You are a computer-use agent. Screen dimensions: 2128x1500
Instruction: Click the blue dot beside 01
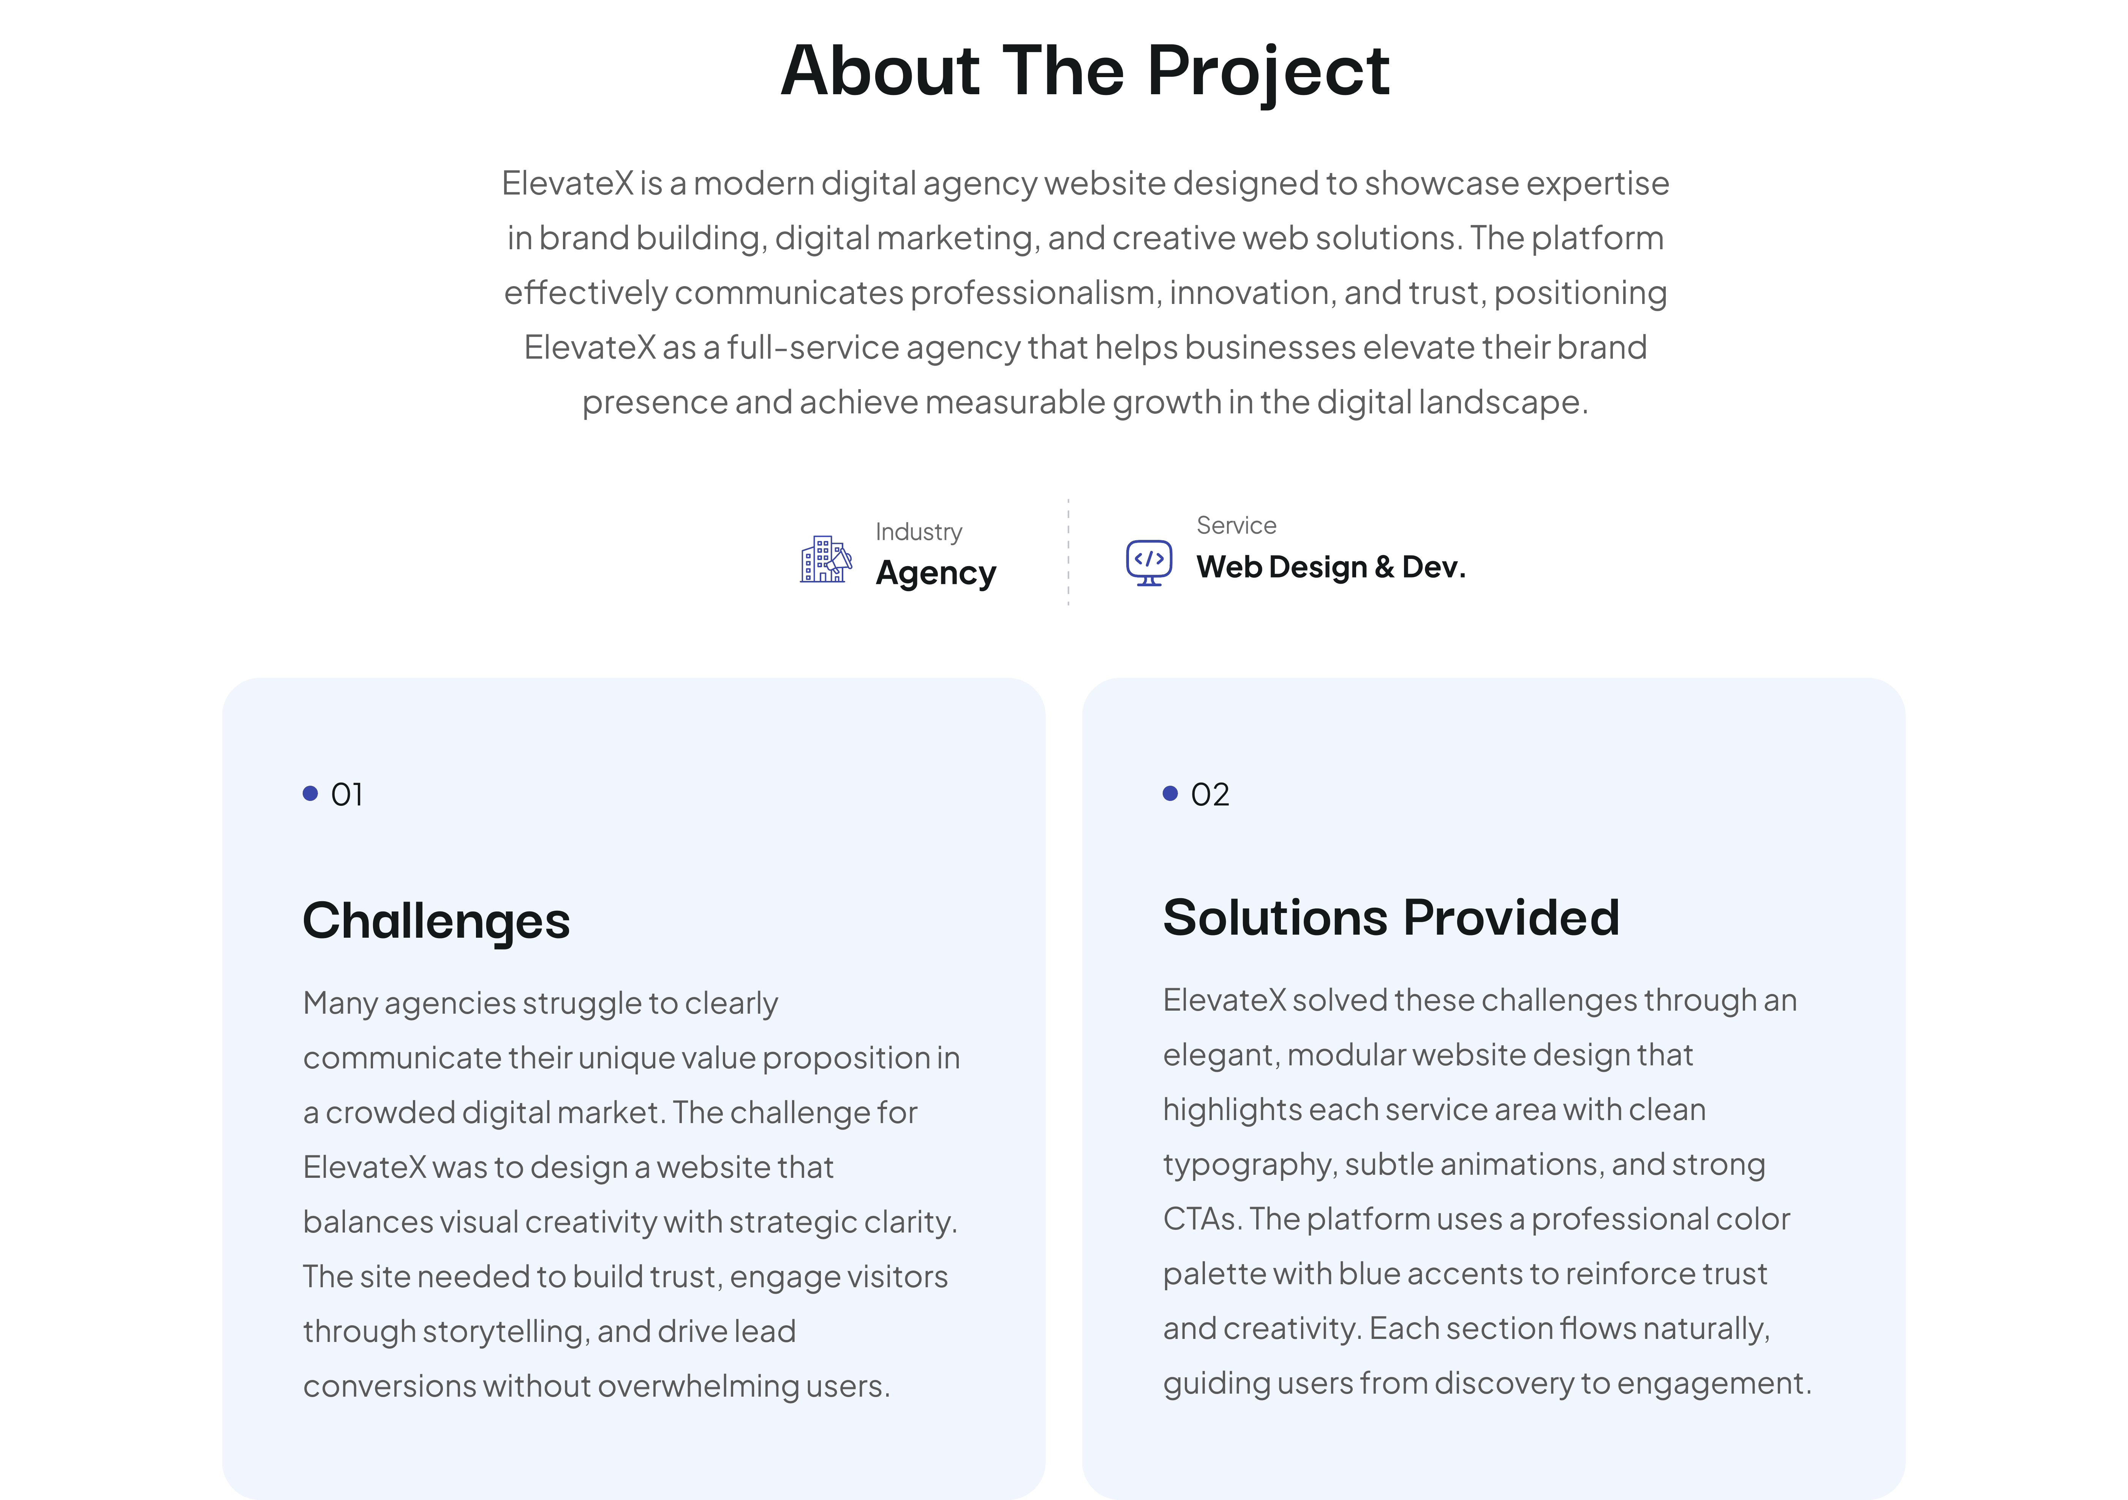(310, 794)
